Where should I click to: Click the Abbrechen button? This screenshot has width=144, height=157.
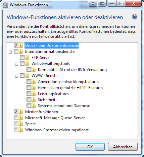point(123,147)
